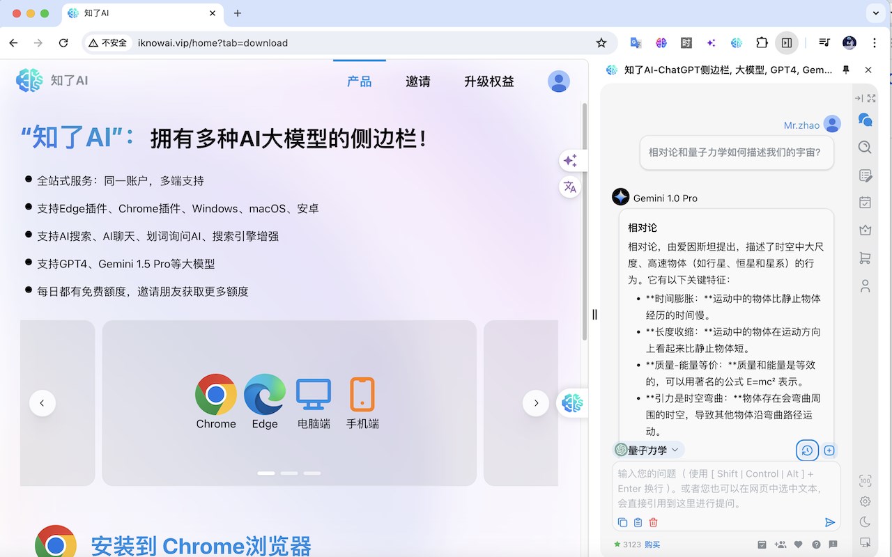The width and height of the screenshot is (892, 557).
Task: Click the Google Translate extension icon
Action: coord(636,42)
